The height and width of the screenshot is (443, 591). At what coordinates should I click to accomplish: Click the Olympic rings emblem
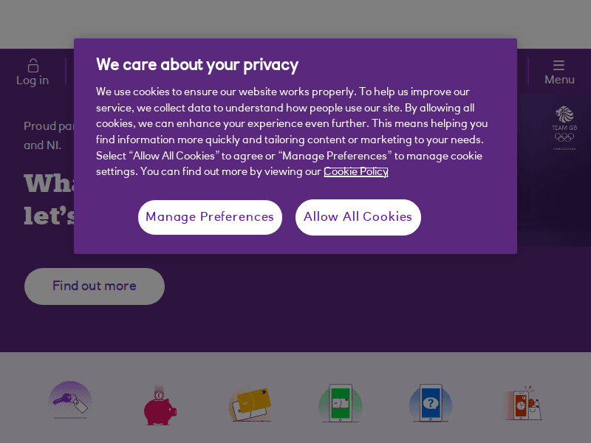(x=564, y=137)
